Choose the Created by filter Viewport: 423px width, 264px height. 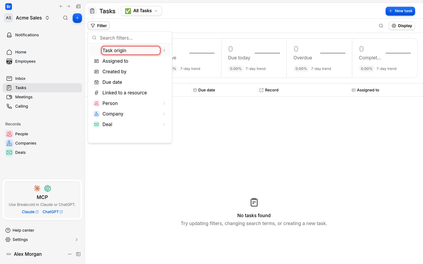click(130, 72)
